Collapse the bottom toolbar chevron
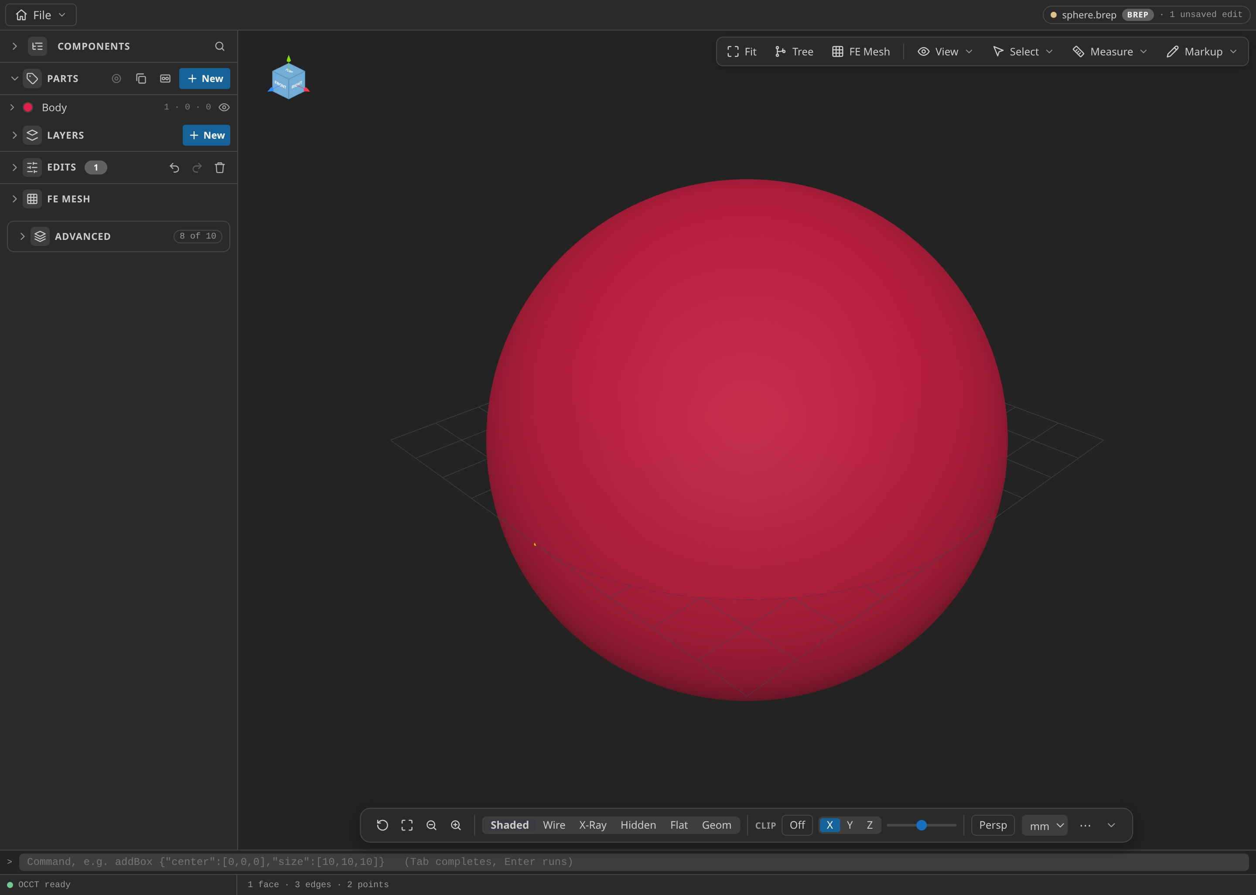 tap(1111, 825)
